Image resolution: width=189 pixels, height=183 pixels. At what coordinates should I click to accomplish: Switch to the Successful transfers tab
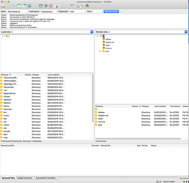point(46,178)
